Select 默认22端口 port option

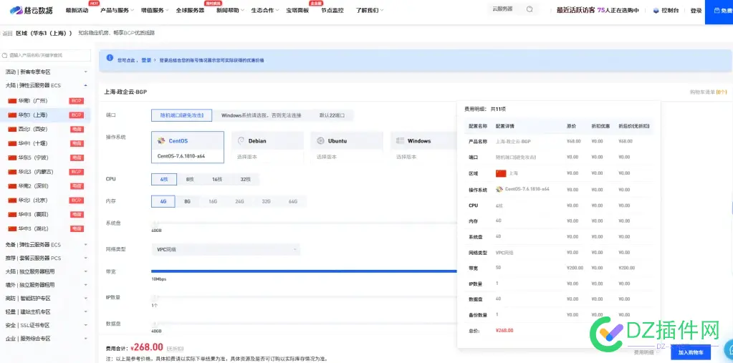tap(332, 115)
